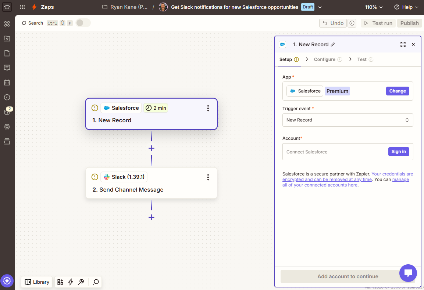
Task: Click the warning icon on Salesforce step
Action: [95, 108]
